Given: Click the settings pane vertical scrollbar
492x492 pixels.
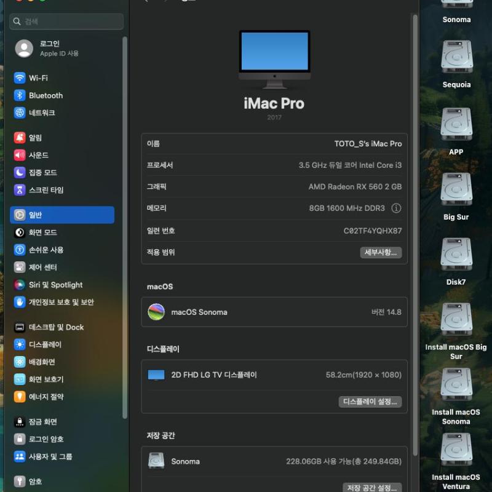Looking at the screenshot, I should [x=416, y=234].
